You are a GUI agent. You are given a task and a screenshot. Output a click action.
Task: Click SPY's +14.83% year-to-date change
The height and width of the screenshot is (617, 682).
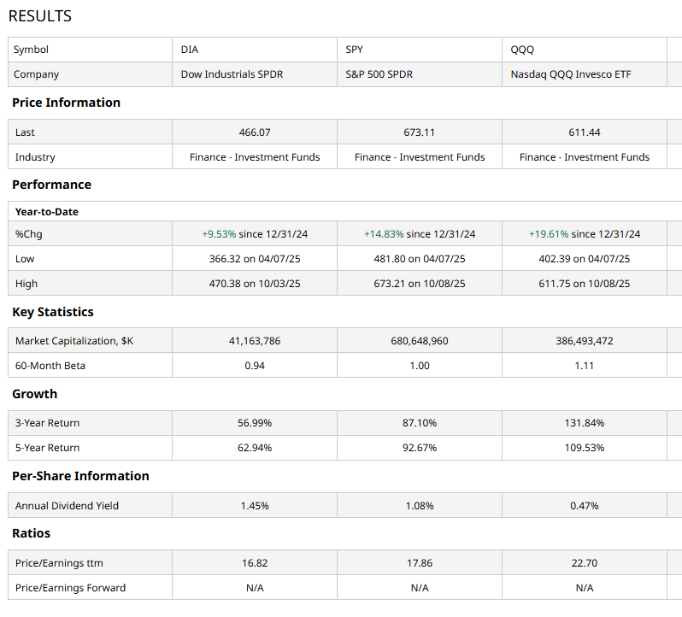tap(384, 234)
